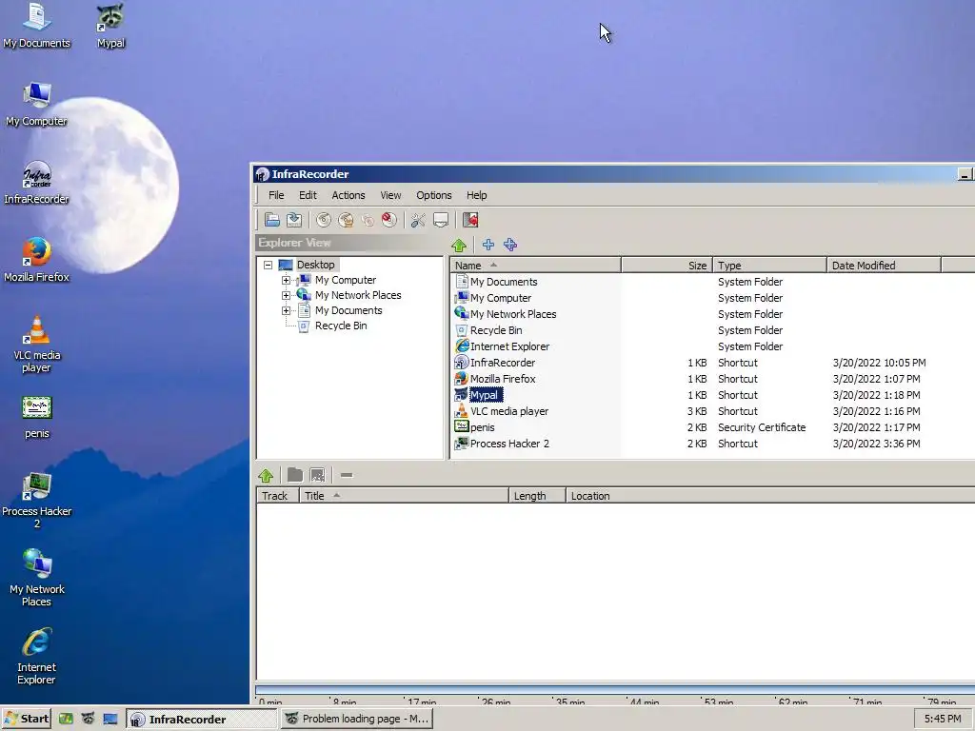975x731 pixels.
Task: Select the InfraRecorder shortcut row in file list
Action: pos(712,363)
